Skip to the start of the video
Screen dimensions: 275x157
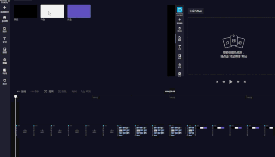217,82
